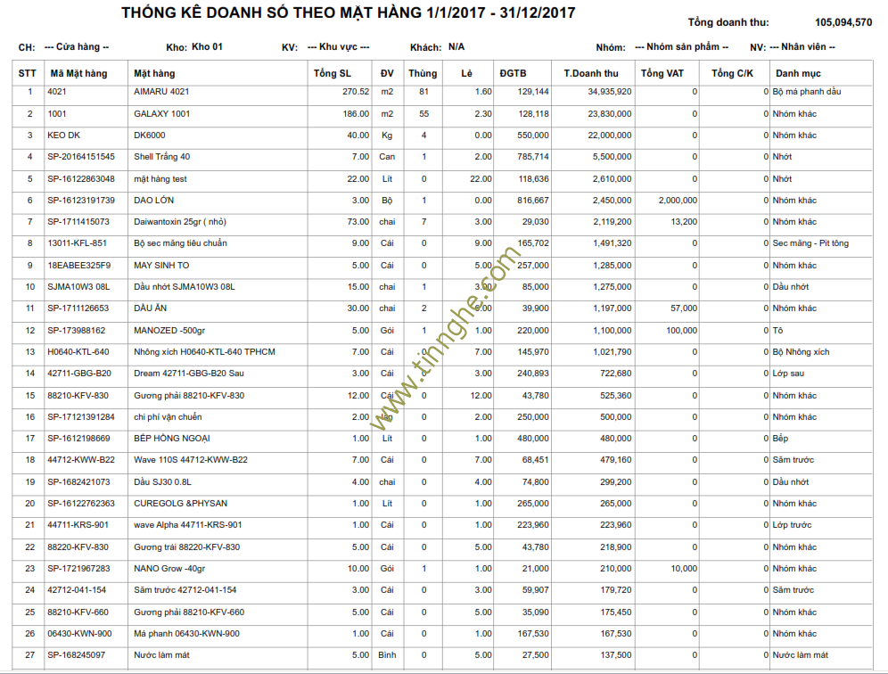Select the 'AIMARU 4021' item name

pyautogui.click(x=161, y=92)
